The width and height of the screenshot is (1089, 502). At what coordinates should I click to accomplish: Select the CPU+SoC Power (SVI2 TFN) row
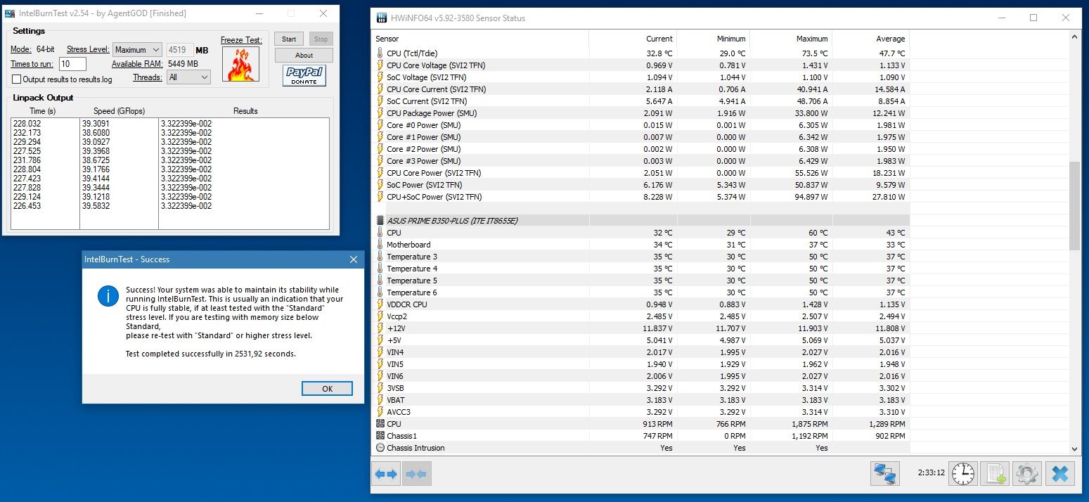pyautogui.click(x=640, y=197)
